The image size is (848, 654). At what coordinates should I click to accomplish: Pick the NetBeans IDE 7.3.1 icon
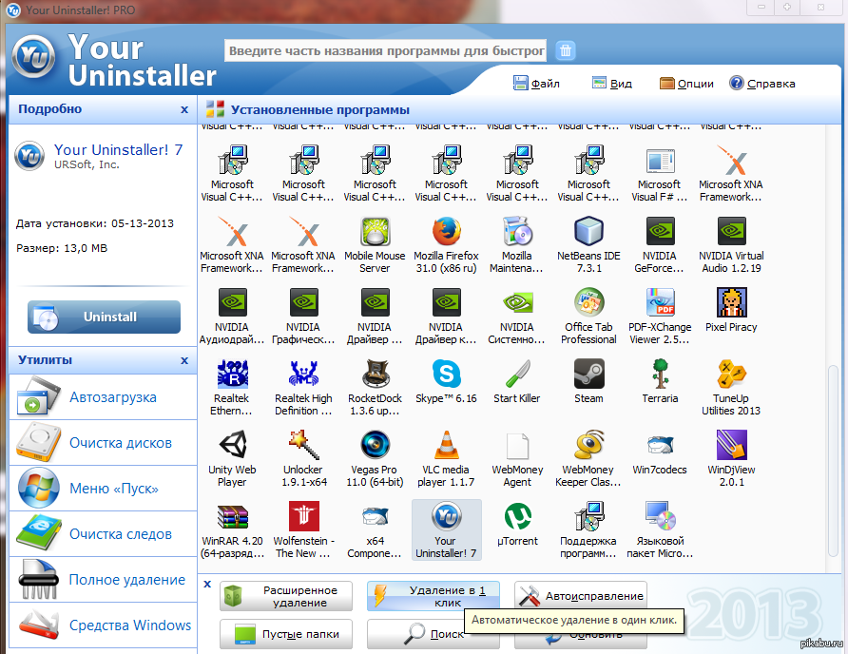[588, 232]
